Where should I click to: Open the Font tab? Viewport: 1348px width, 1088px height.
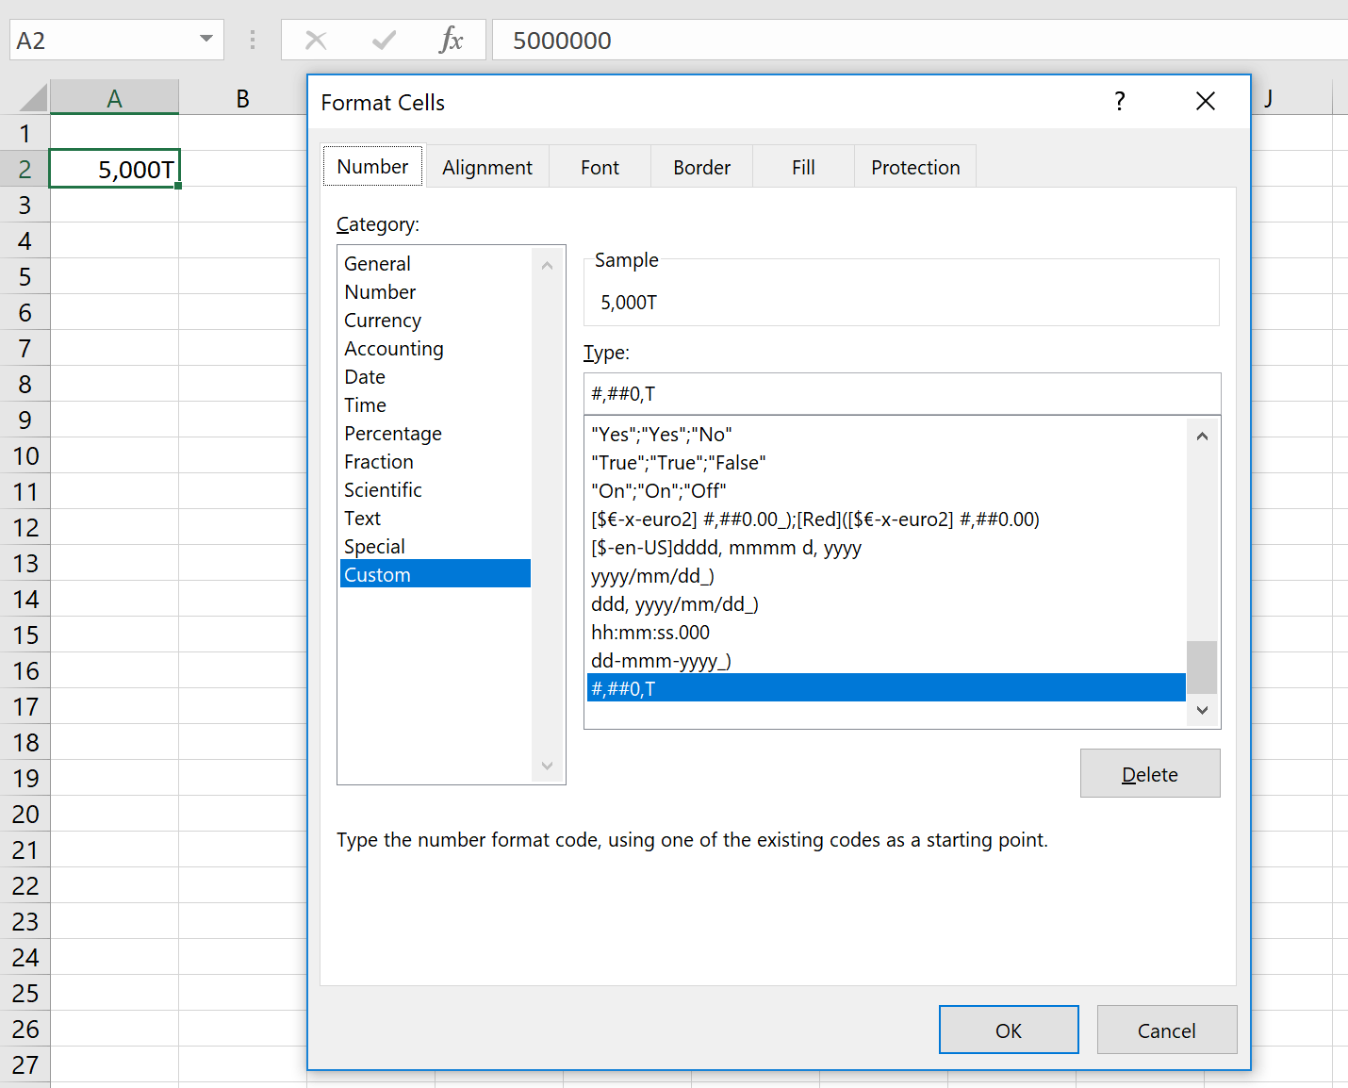(x=600, y=168)
